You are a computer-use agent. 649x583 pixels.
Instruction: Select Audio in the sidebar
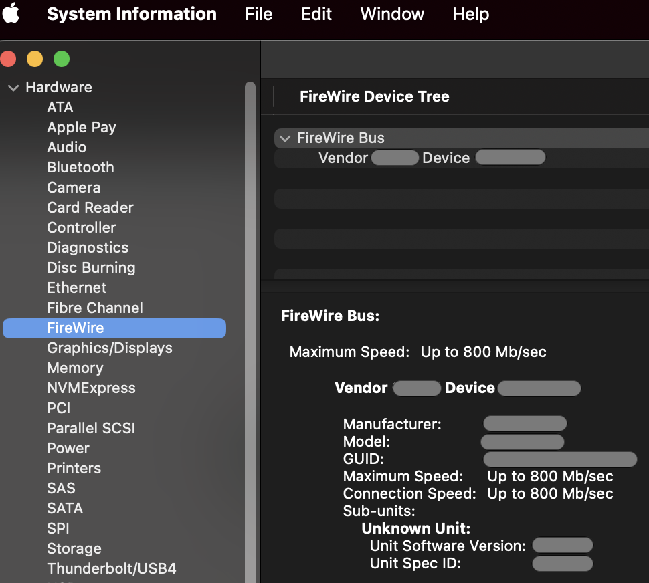pyautogui.click(x=67, y=147)
